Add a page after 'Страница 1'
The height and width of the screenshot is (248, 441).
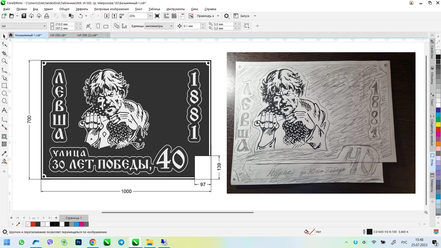point(56,218)
